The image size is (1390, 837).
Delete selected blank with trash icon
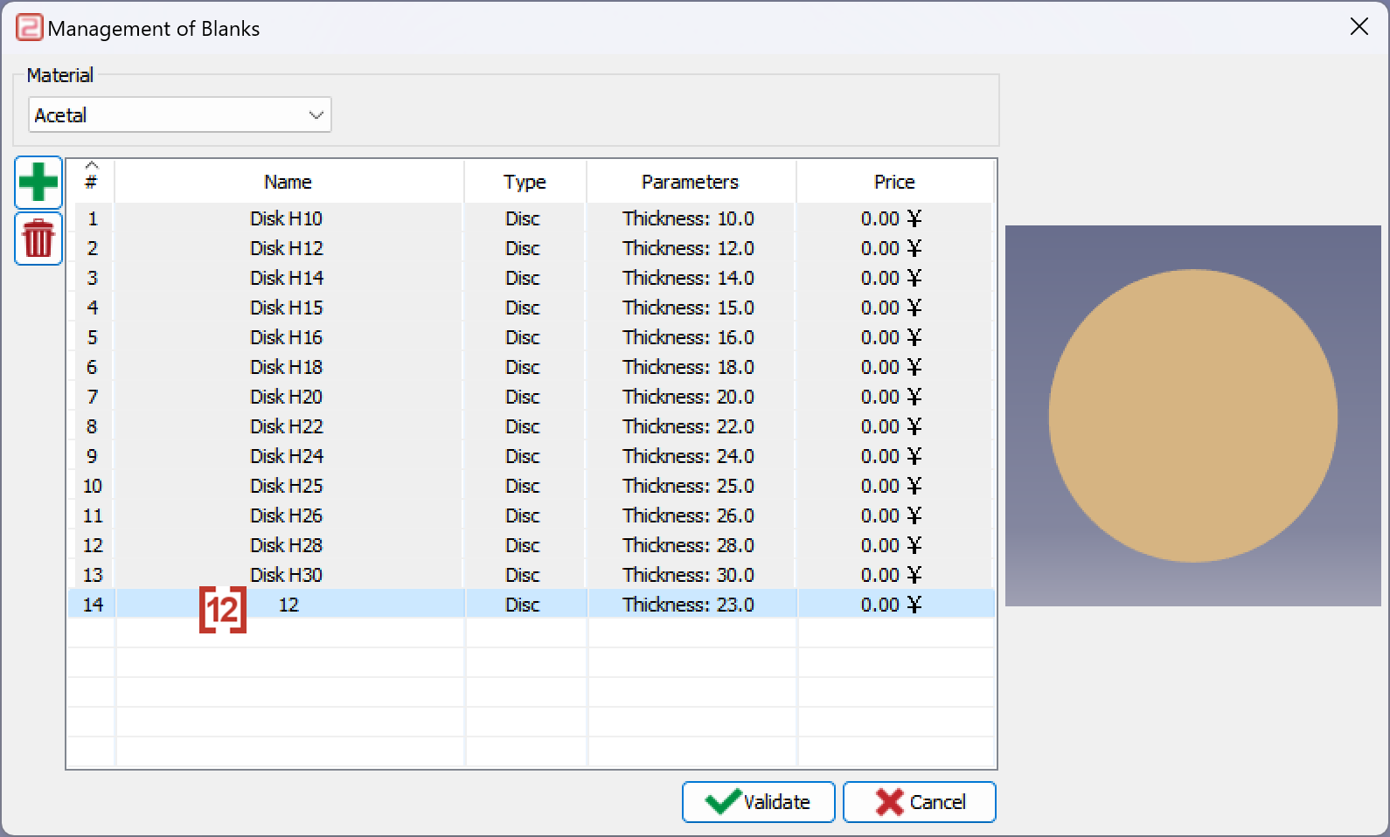click(38, 239)
